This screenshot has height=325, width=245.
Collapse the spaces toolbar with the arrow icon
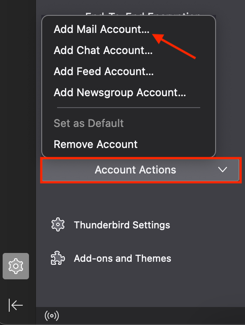tap(16, 305)
